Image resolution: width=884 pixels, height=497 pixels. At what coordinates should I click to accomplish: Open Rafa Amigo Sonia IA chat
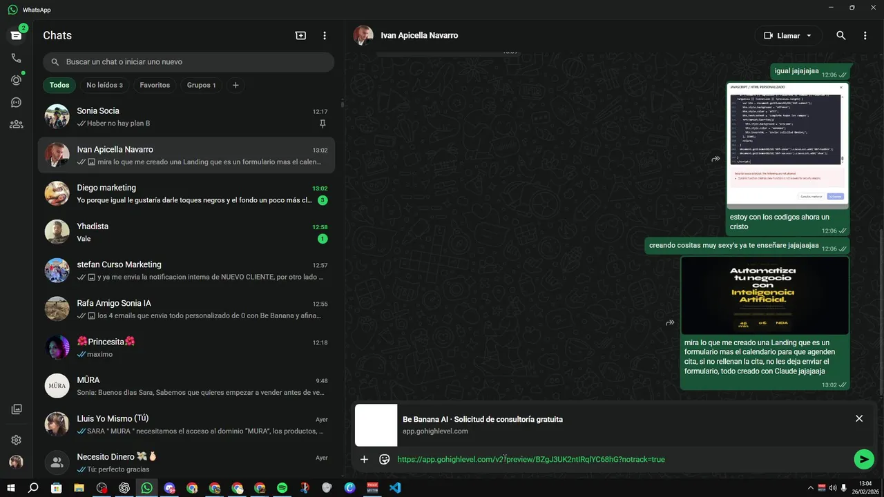coord(186,309)
